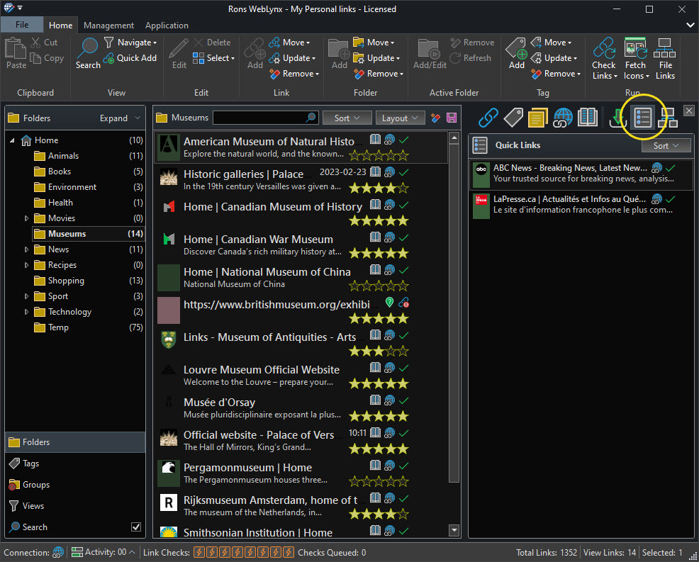Screen dimensions: 699x562
Task: Toggle checkmark on Rijksmuseum row
Action: click(x=404, y=498)
